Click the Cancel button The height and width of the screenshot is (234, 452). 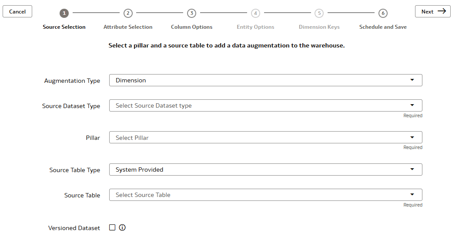click(17, 12)
